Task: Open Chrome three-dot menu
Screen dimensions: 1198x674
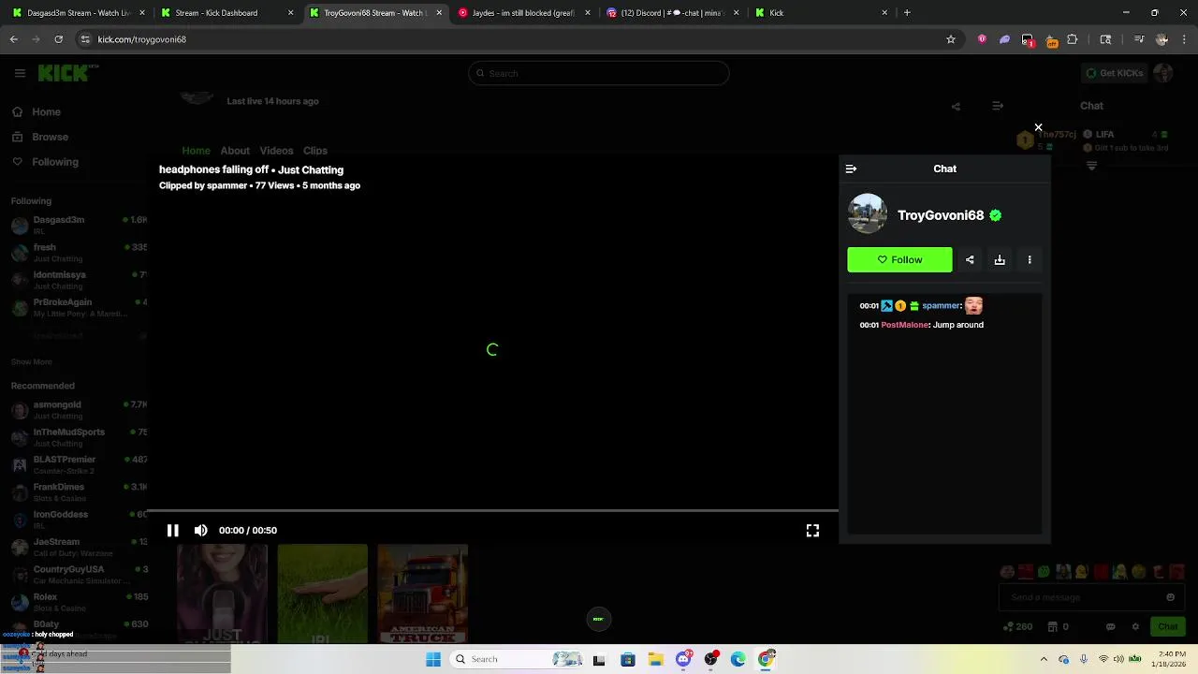Action: [1185, 39]
